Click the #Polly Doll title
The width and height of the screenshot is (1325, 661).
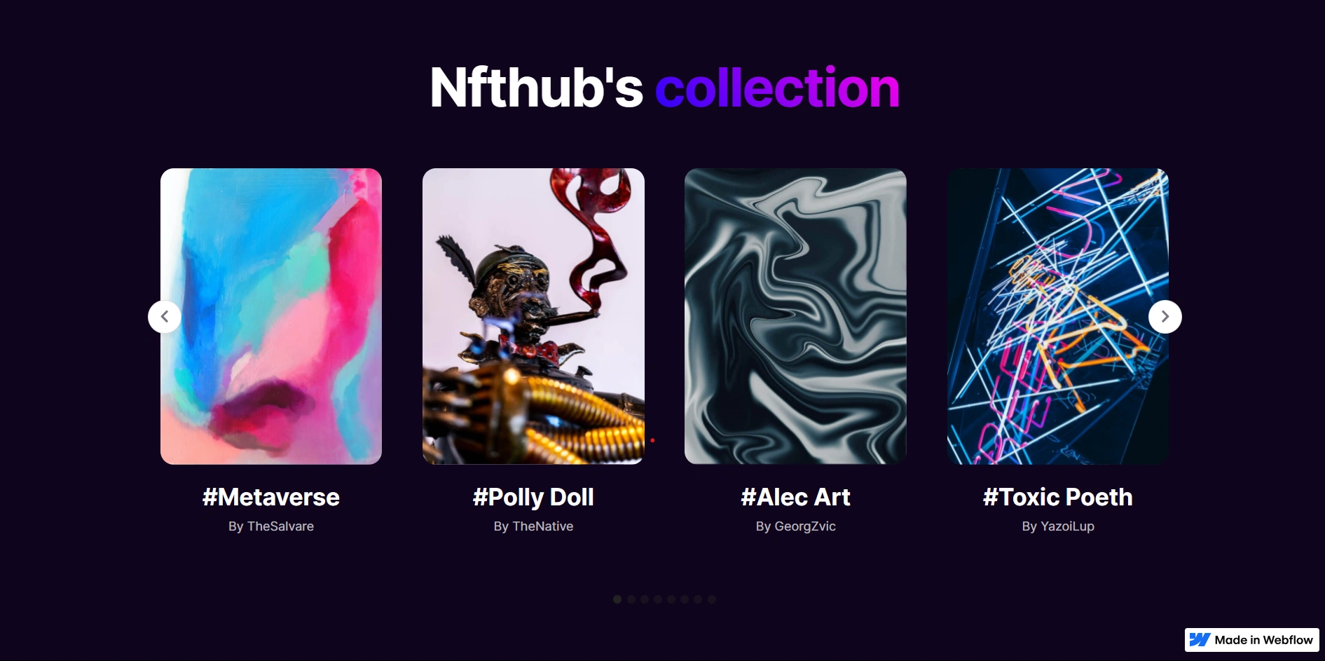pos(533,497)
